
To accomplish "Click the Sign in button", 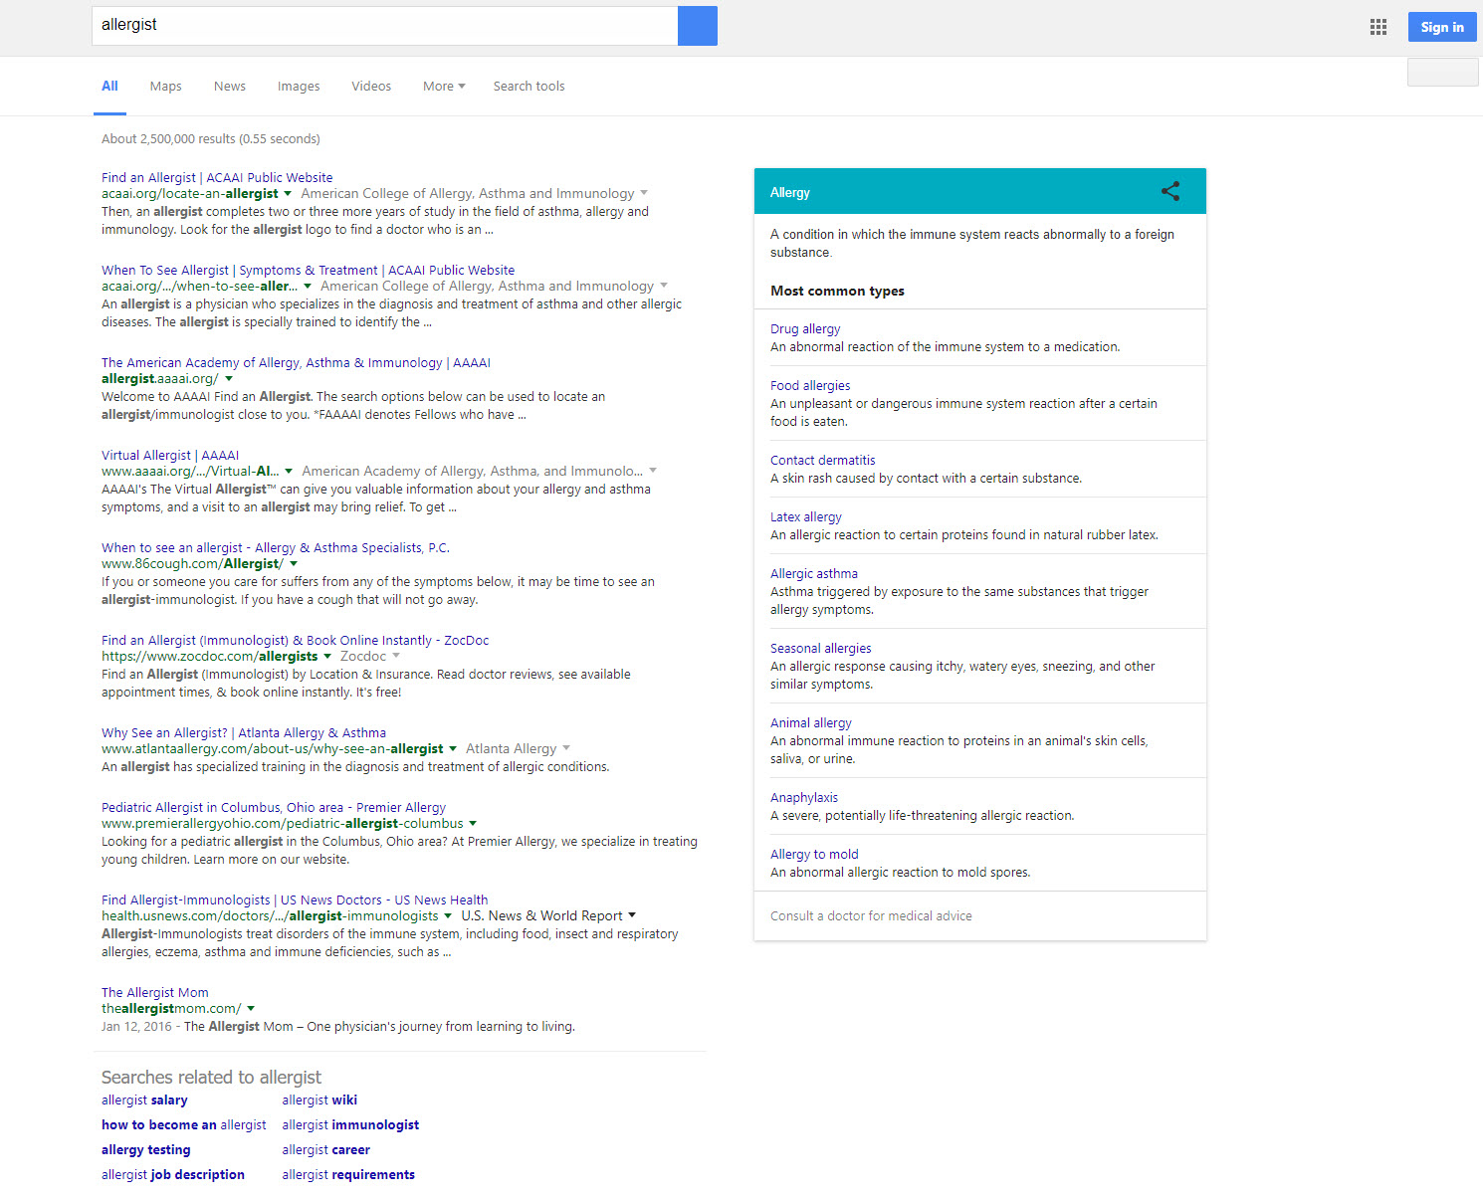I will point(1441,27).
